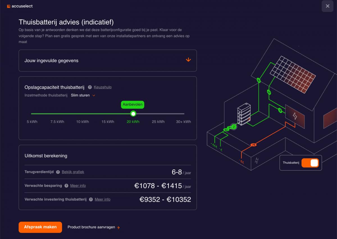Close the advice dialog with the X
This screenshot has width=337, height=239.
click(327, 6)
